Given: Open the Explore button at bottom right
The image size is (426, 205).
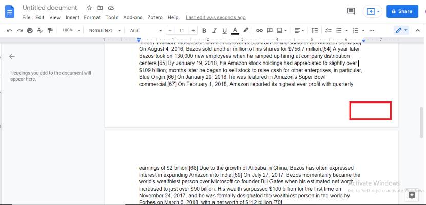Looking at the screenshot, I should pos(412,195).
